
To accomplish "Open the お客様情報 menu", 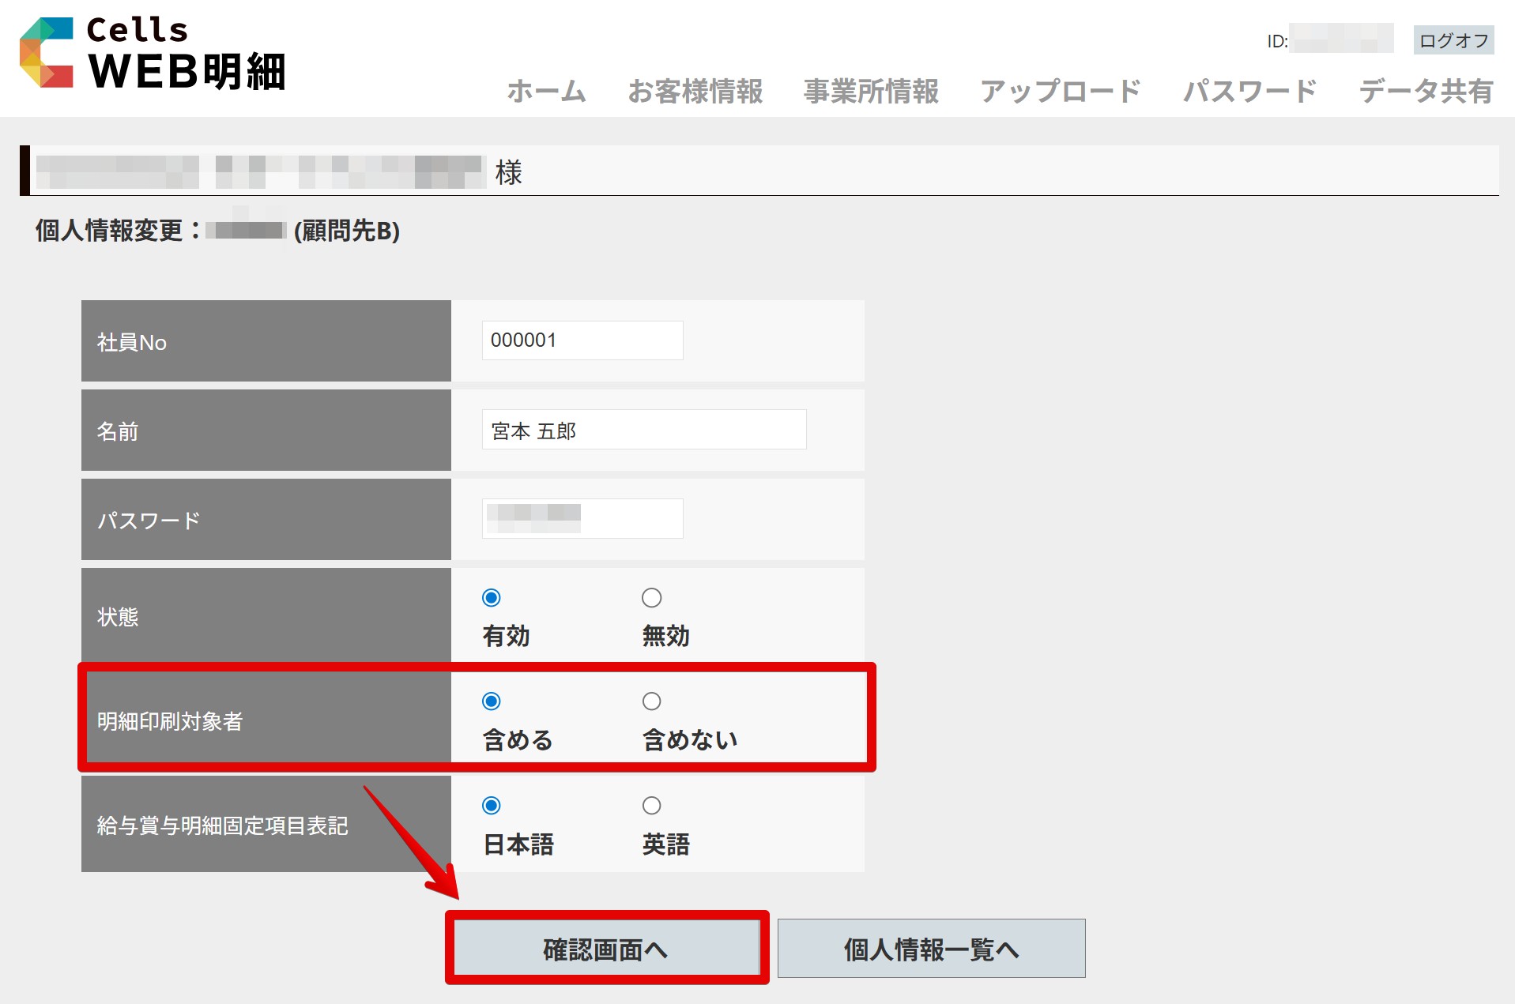I will [695, 92].
